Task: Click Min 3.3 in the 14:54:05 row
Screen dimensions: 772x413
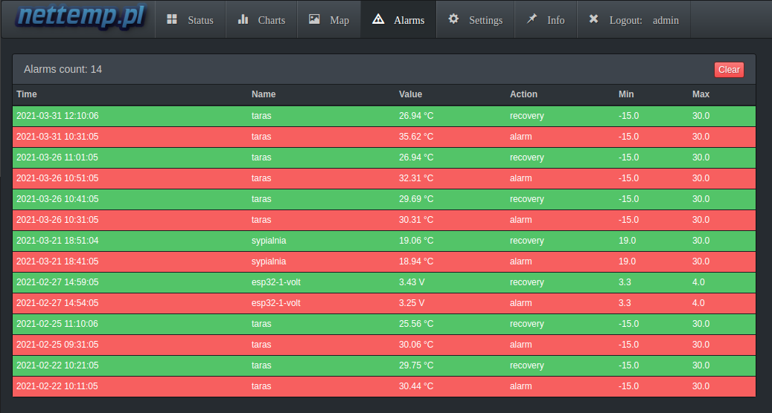Action: 625,303
